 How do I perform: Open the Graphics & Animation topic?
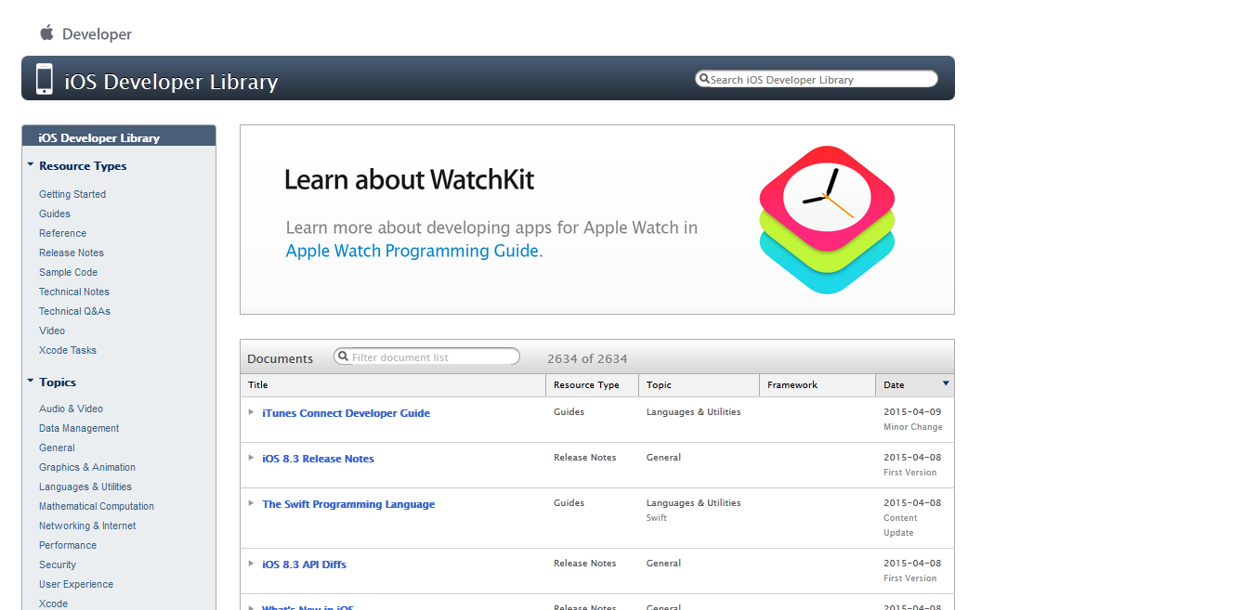pyautogui.click(x=87, y=467)
